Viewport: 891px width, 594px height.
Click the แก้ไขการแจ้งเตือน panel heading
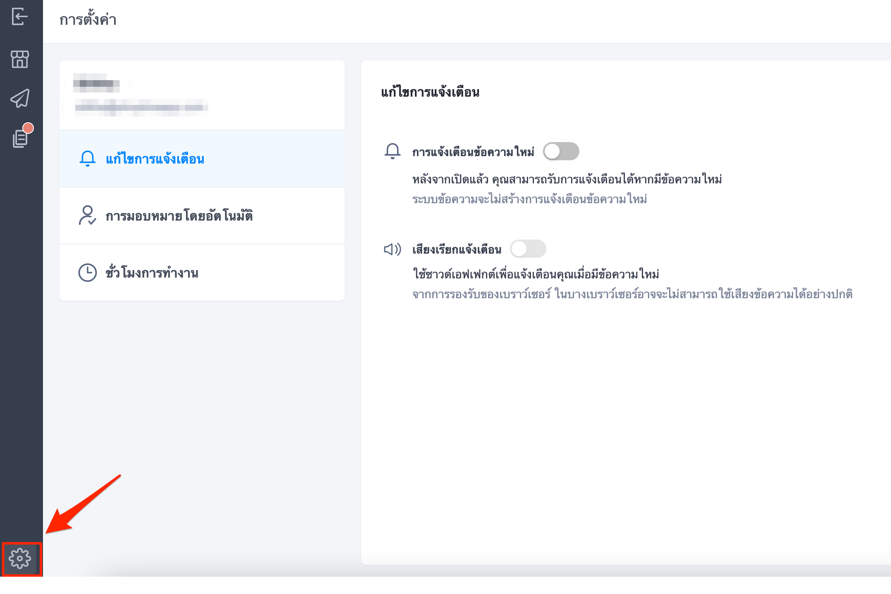coord(430,92)
